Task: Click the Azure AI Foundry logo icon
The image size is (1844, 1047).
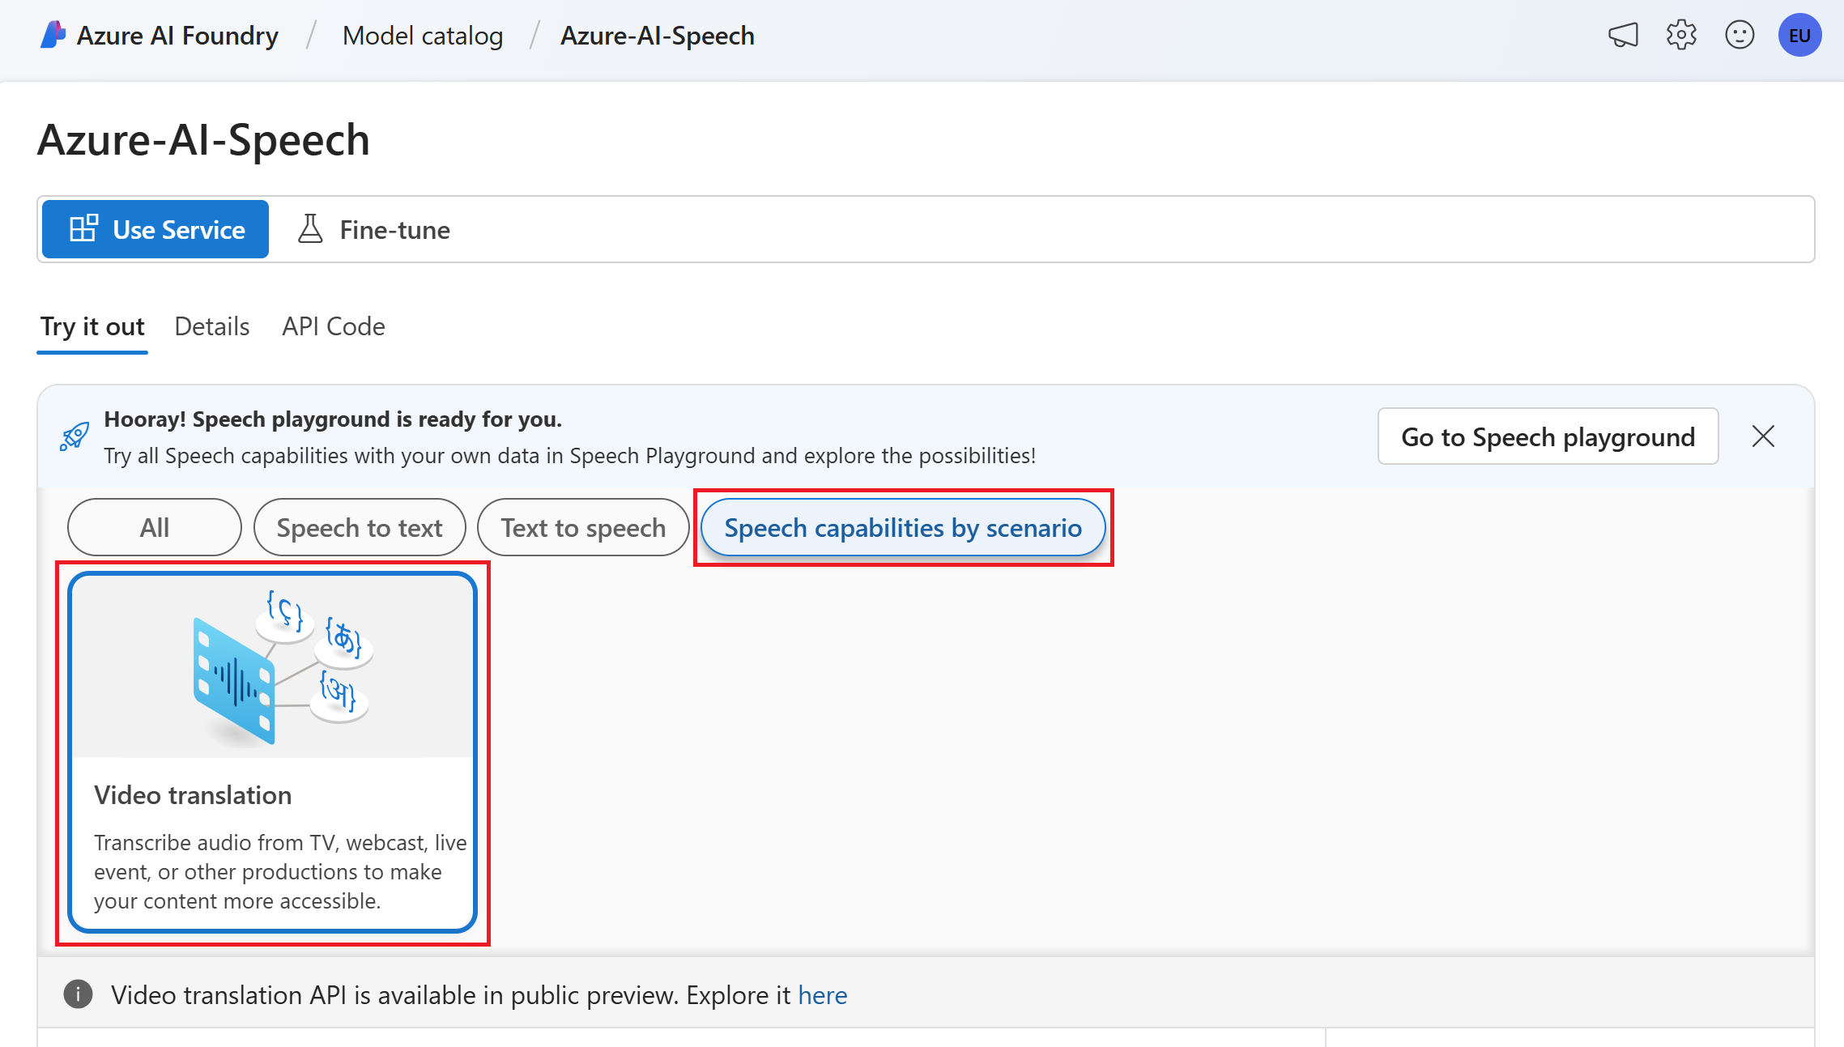Action: point(53,35)
